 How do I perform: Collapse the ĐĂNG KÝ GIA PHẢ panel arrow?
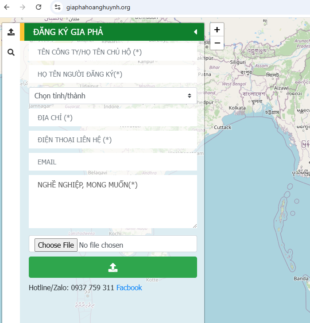(x=195, y=32)
